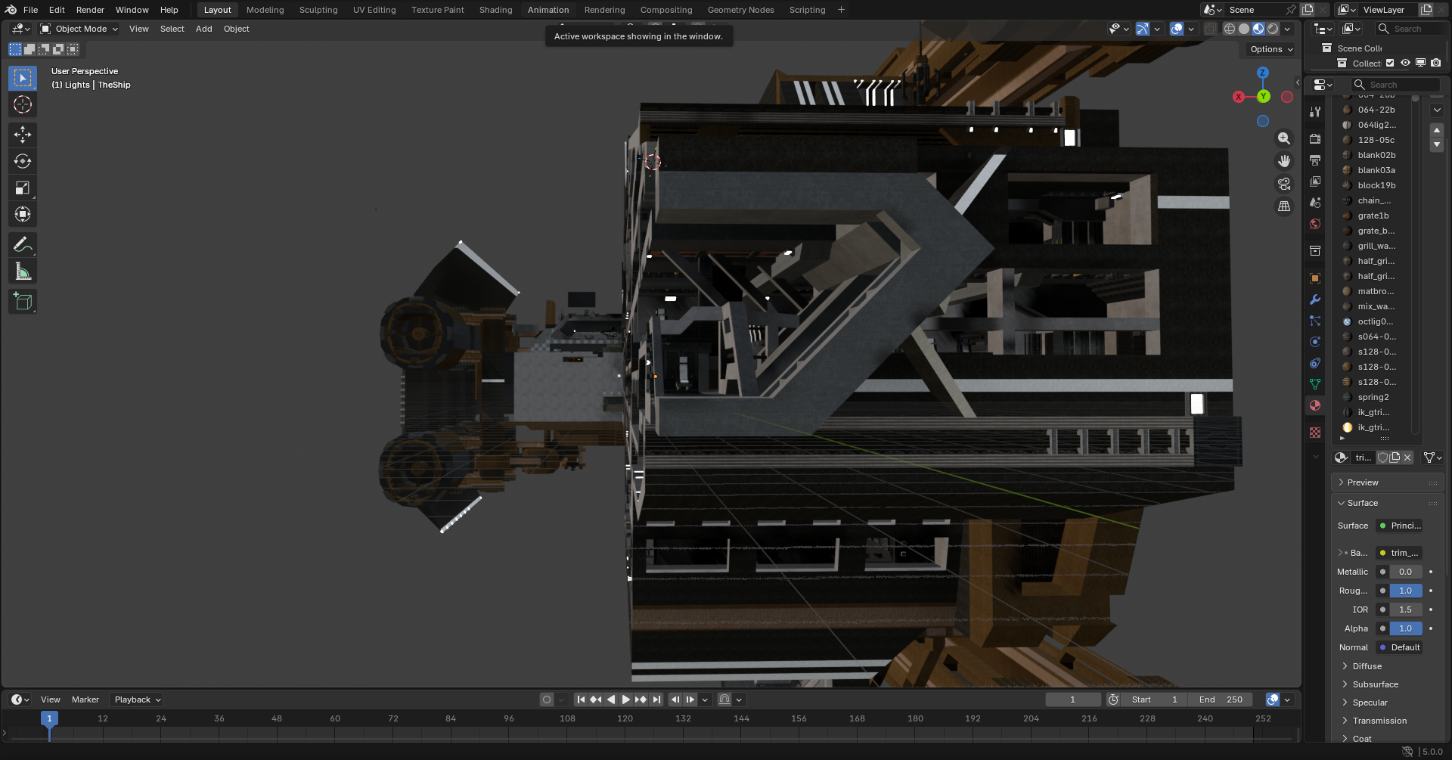
Task: Click the Roughness value slider
Action: (1405, 591)
